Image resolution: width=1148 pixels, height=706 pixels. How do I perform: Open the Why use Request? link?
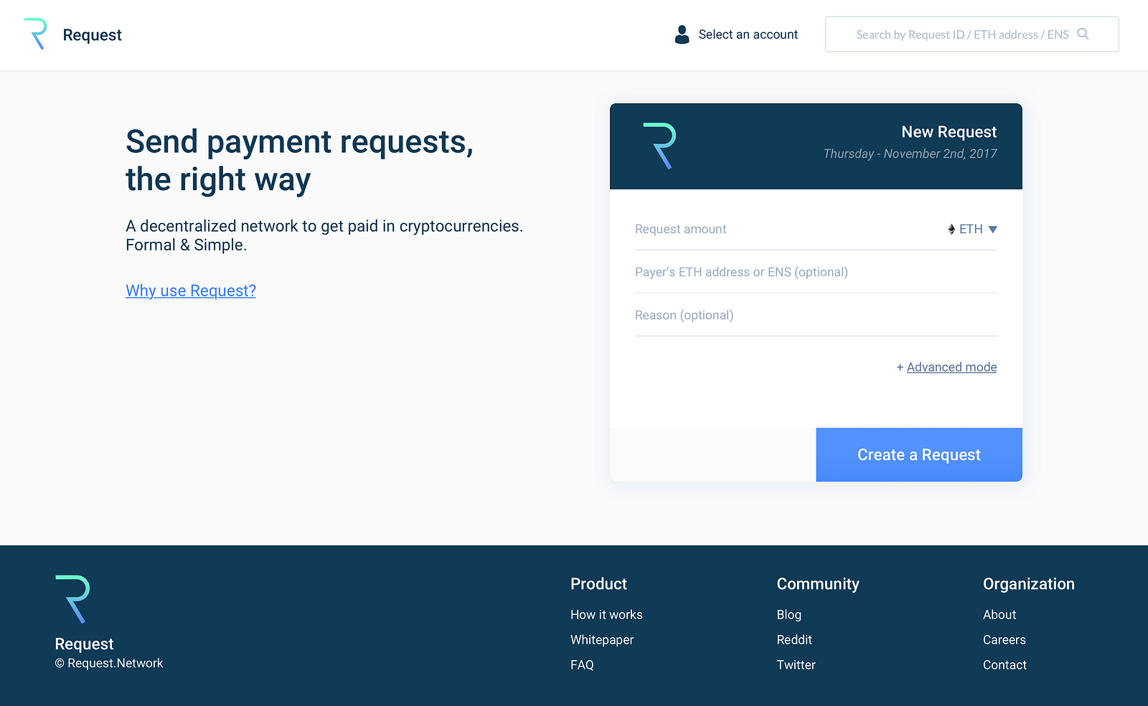(x=191, y=291)
